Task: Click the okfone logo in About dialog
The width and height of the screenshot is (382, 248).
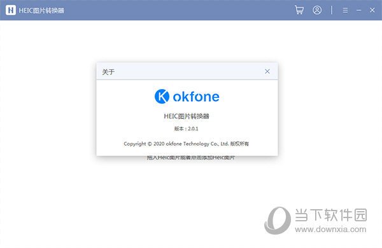Action: (x=187, y=97)
